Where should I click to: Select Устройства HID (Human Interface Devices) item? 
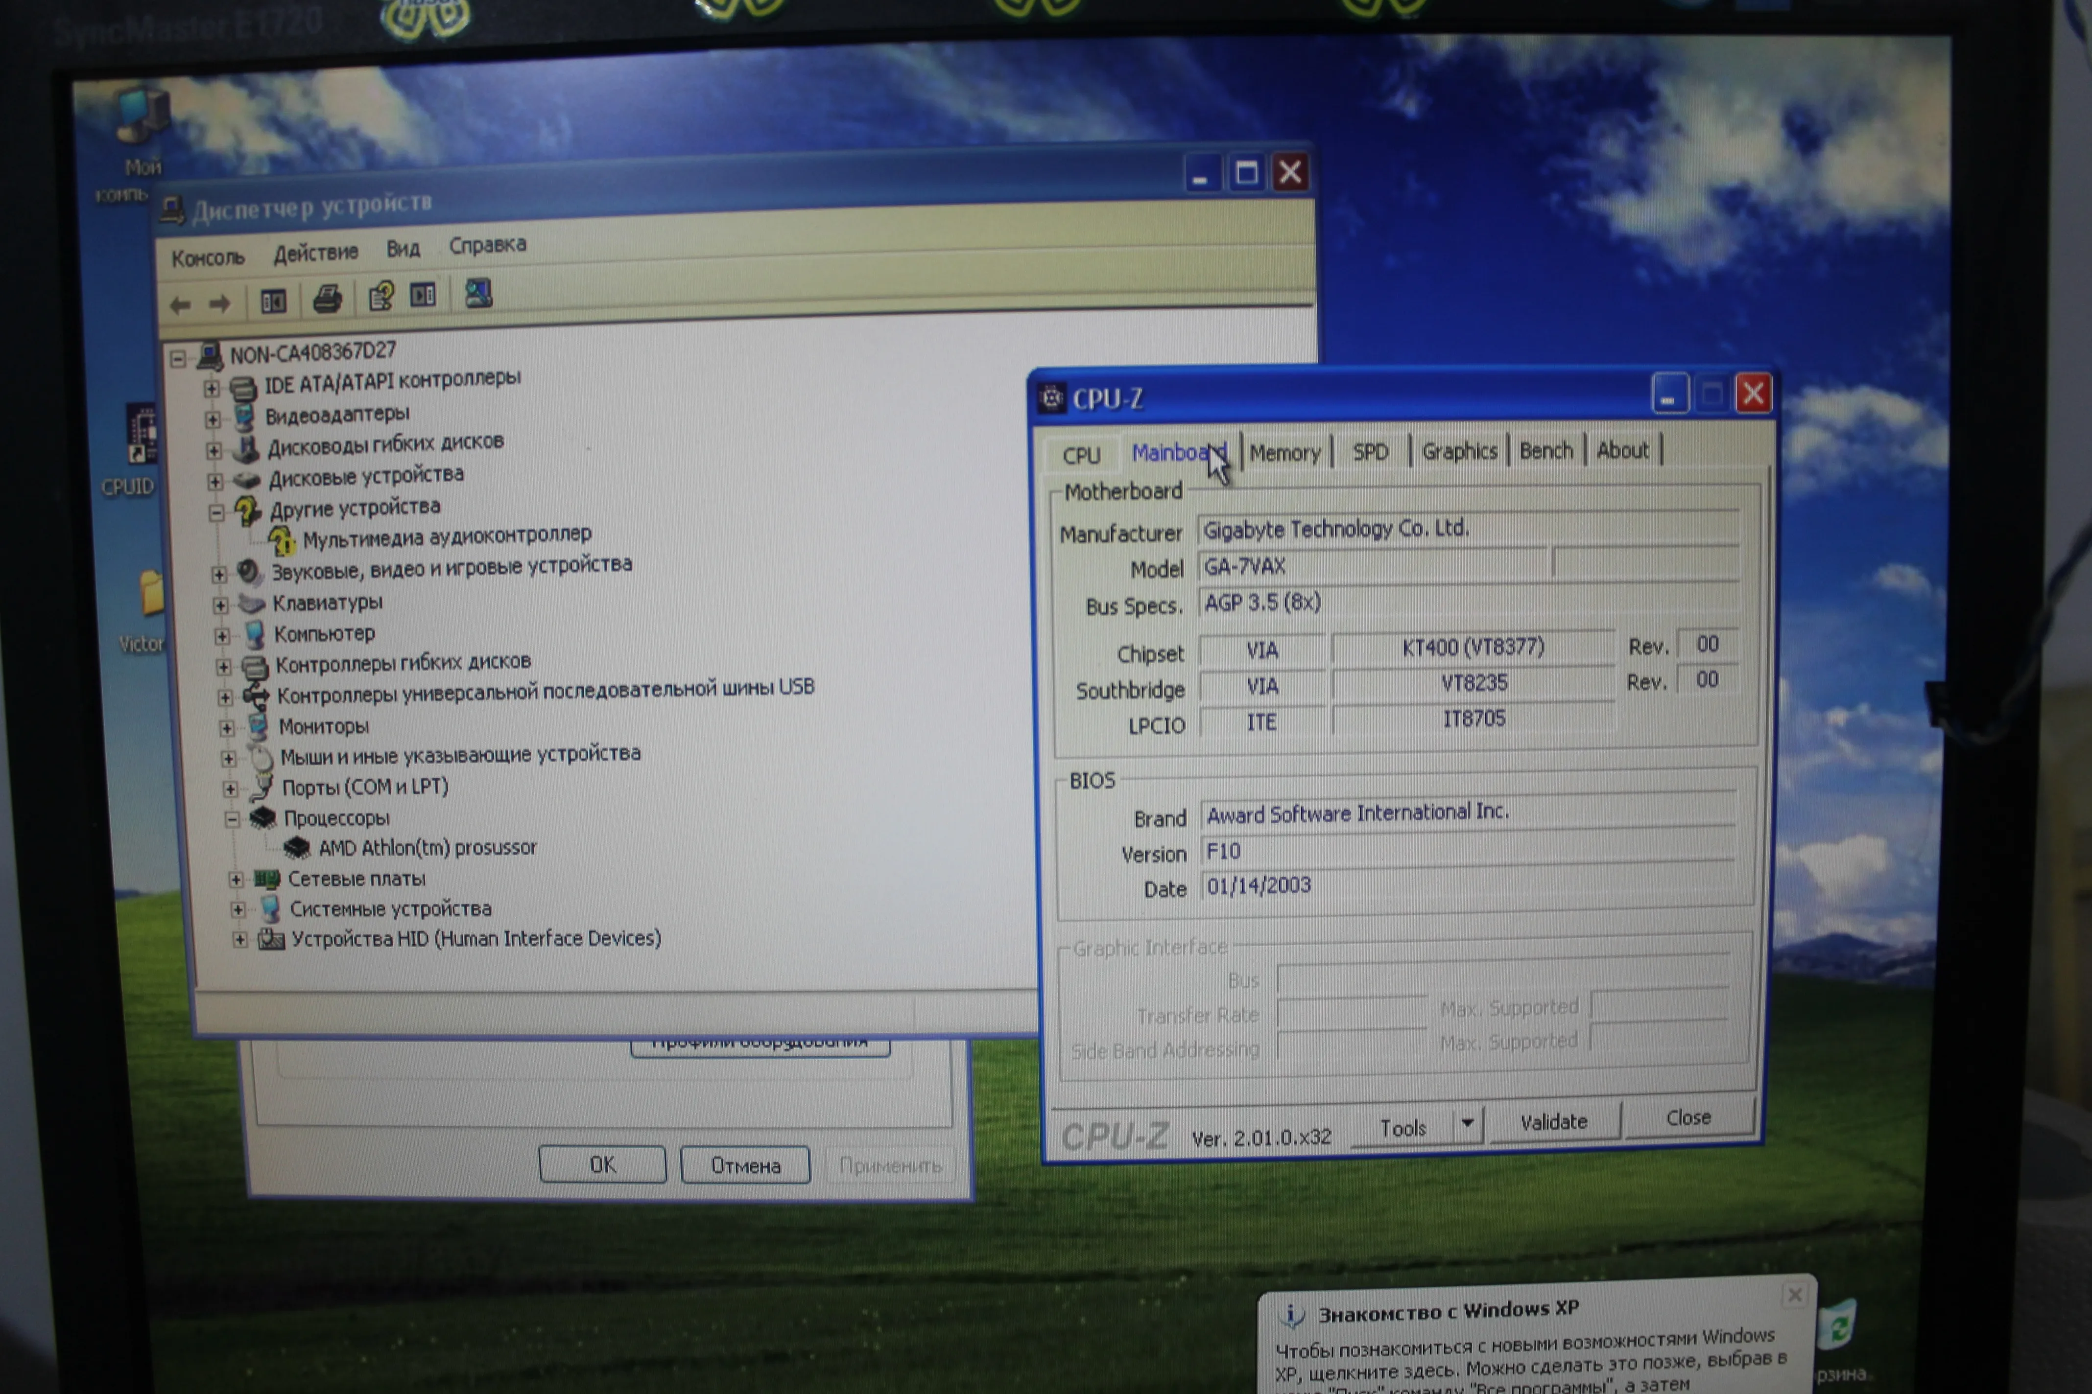[476, 939]
